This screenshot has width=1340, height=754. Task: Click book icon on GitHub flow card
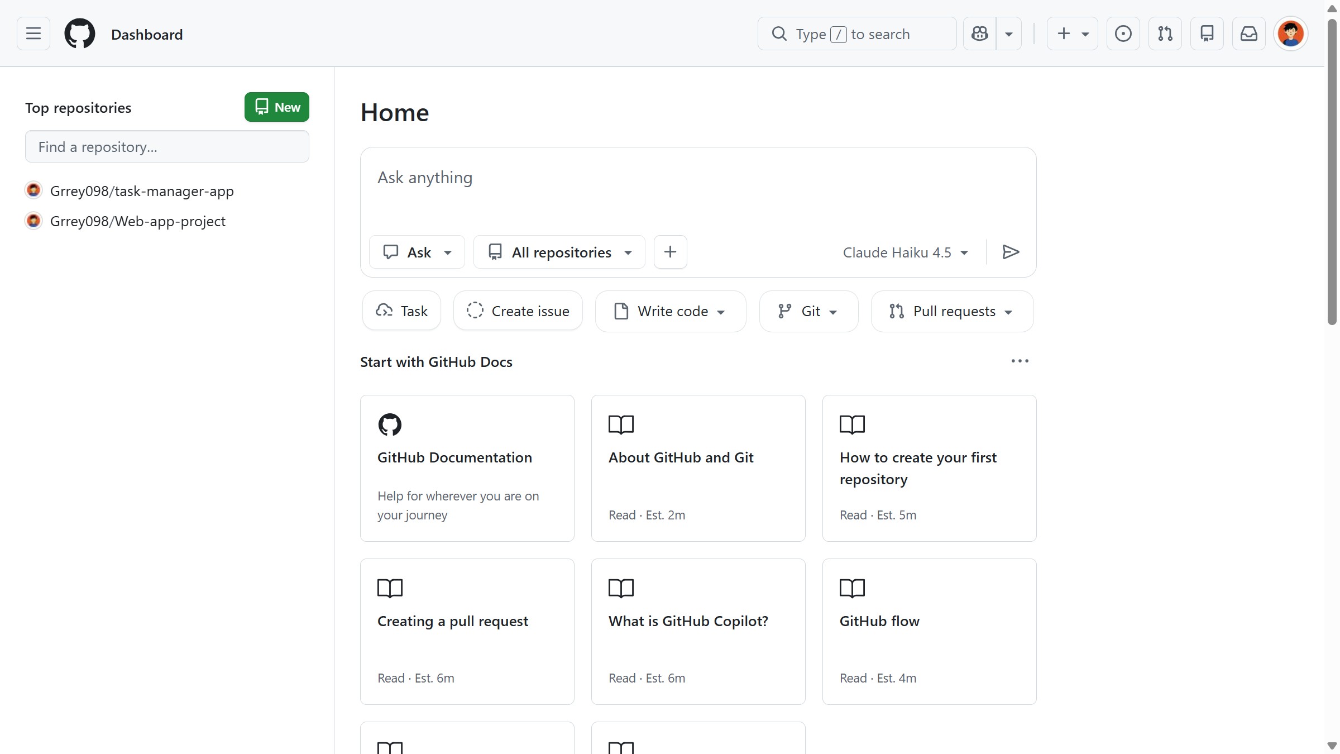[853, 588]
